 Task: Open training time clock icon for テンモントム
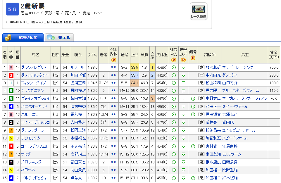[x=173, y=138]
